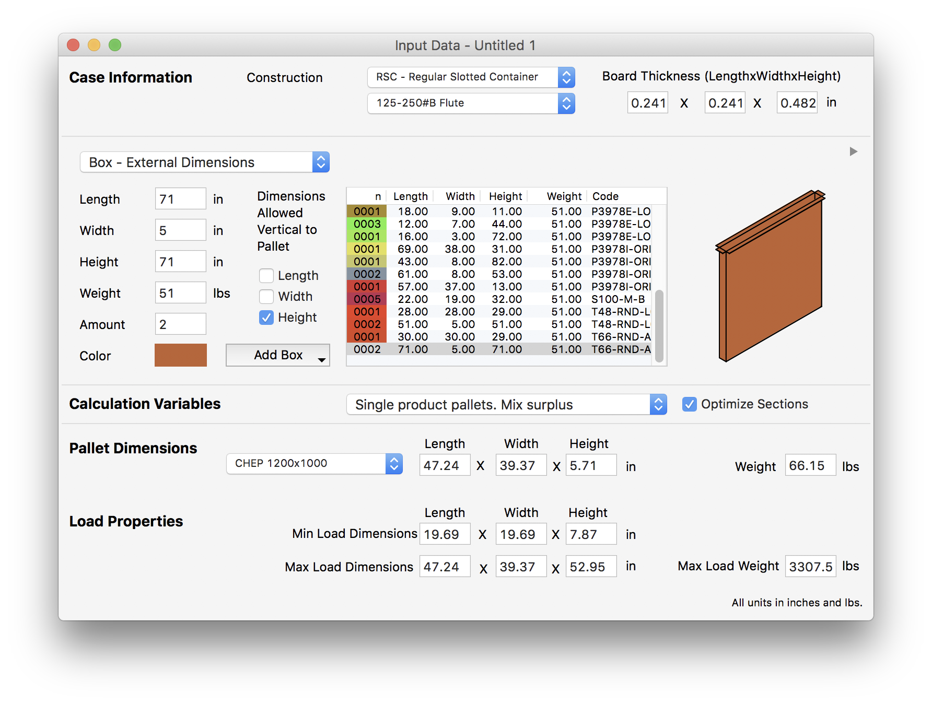Click the first Board Thickness field 0.241

click(x=648, y=103)
